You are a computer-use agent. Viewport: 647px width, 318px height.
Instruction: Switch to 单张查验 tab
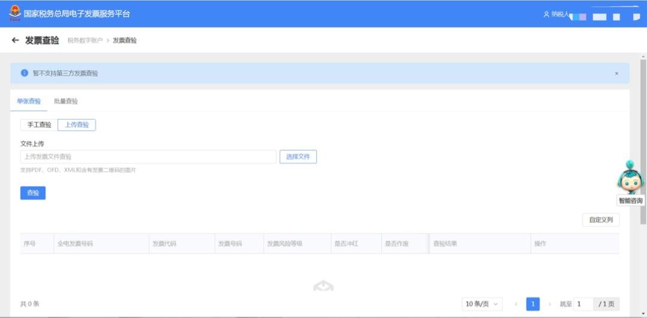29,101
